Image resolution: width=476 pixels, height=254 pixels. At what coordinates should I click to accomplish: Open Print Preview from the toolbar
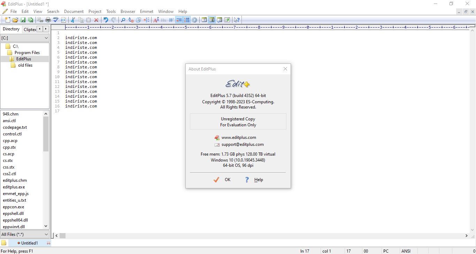40,20
